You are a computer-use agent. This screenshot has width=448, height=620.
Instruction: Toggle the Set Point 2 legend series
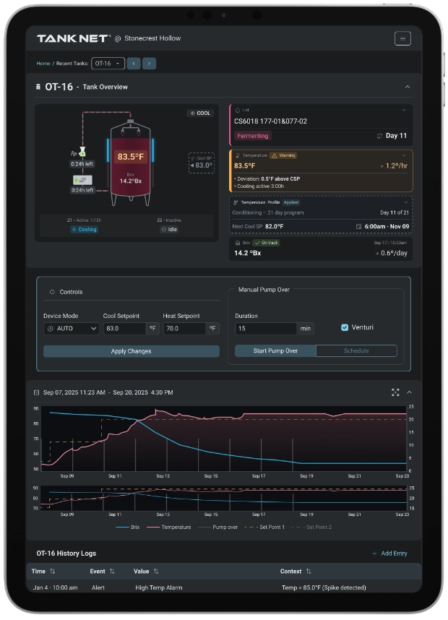coord(312,527)
